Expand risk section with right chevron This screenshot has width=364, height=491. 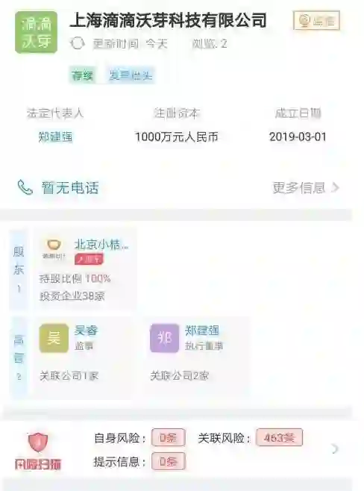[x=335, y=448]
